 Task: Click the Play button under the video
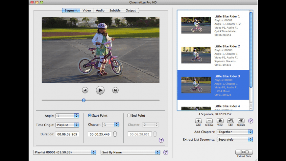click(100, 90)
